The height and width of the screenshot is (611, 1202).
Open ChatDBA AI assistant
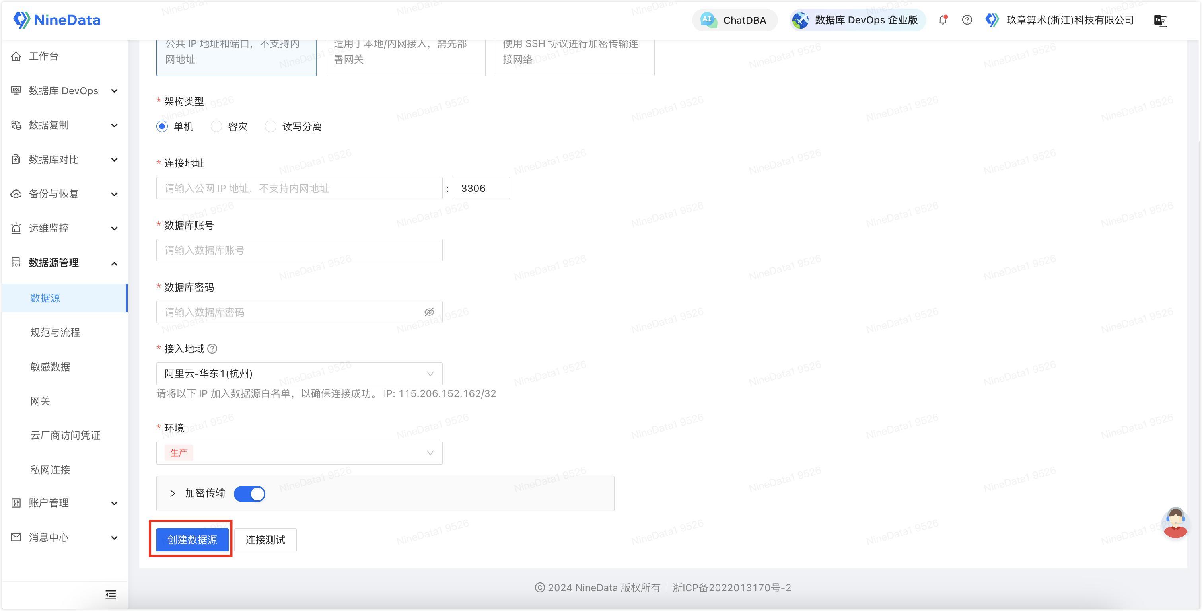point(735,20)
